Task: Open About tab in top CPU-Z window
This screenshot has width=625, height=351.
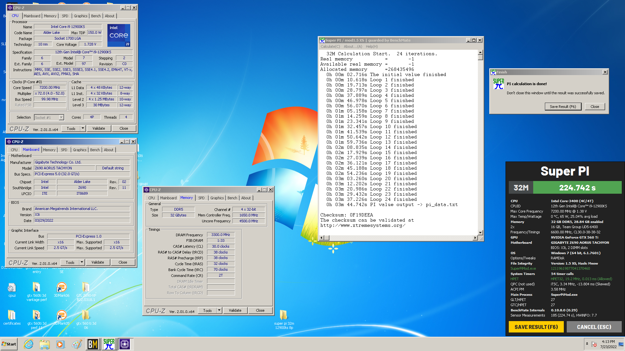Action: click(110, 16)
